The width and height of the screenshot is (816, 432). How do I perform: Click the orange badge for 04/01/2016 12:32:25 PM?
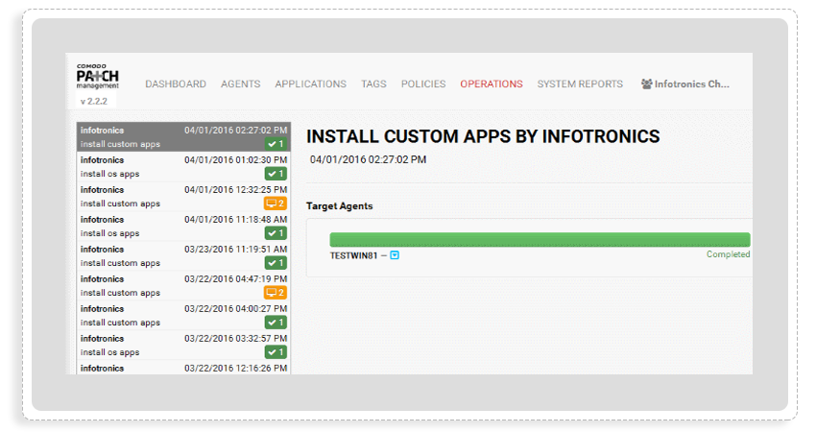[x=276, y=204]
